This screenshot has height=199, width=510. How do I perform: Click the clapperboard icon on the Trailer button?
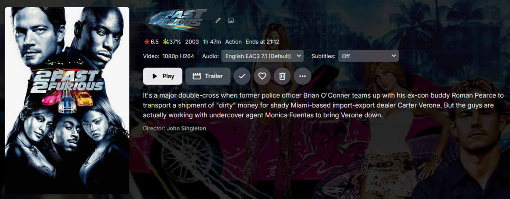click(x=196, y=76)
